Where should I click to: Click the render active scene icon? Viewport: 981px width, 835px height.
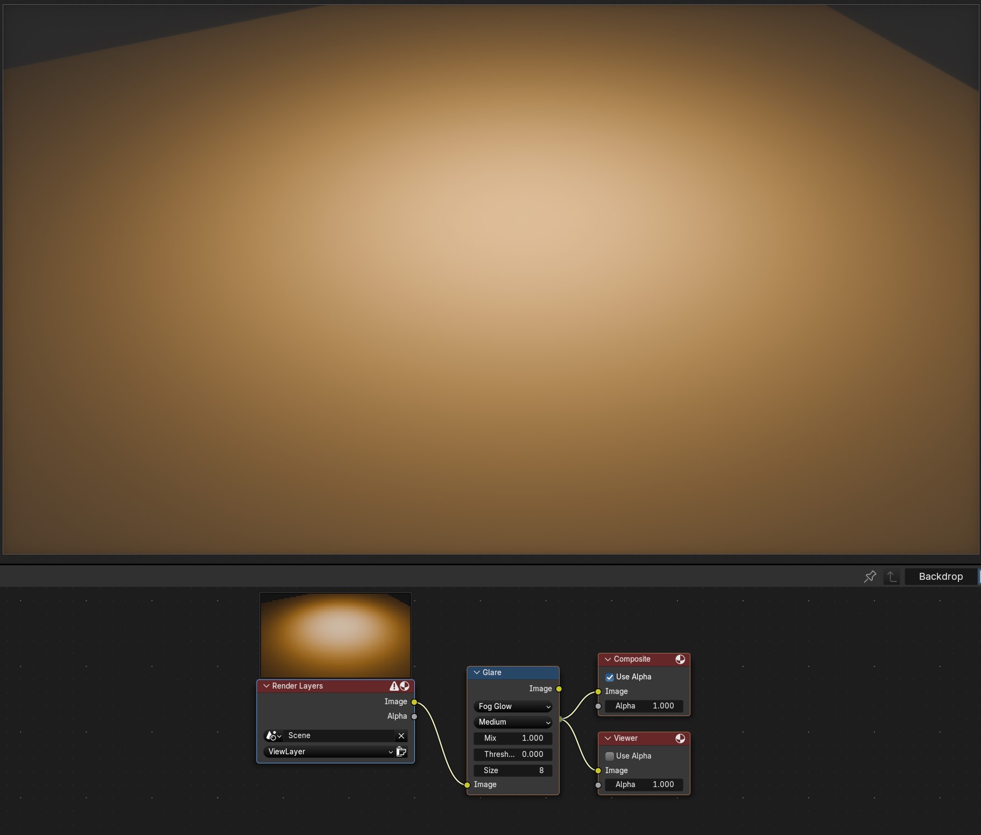(401, 752)
